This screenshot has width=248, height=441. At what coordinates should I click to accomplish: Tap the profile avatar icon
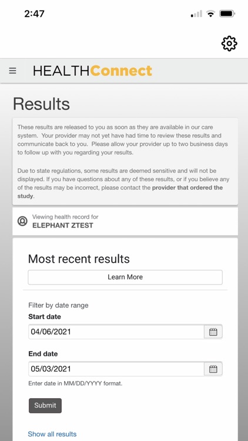[x=22, y=221]
